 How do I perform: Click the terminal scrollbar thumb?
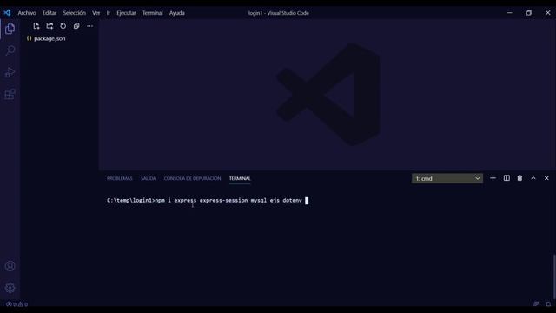pos(554,276)
